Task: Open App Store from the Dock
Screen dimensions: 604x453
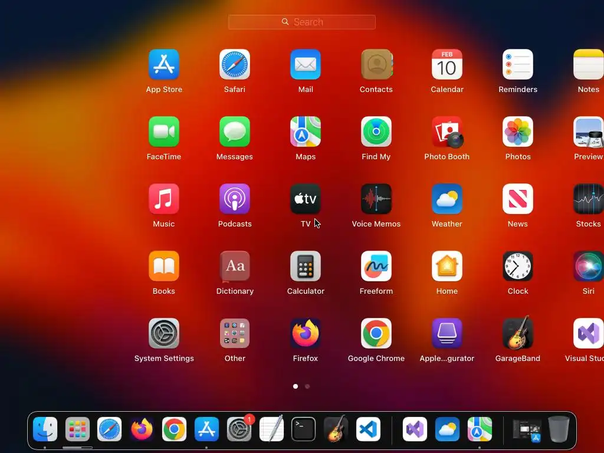Action: pyautogui.click(x=206, y=429)
